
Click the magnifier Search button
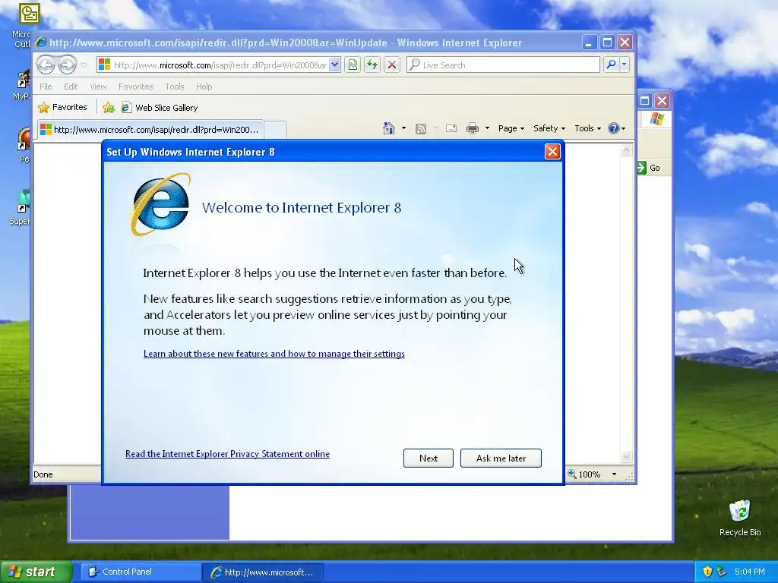click(612, 65)
